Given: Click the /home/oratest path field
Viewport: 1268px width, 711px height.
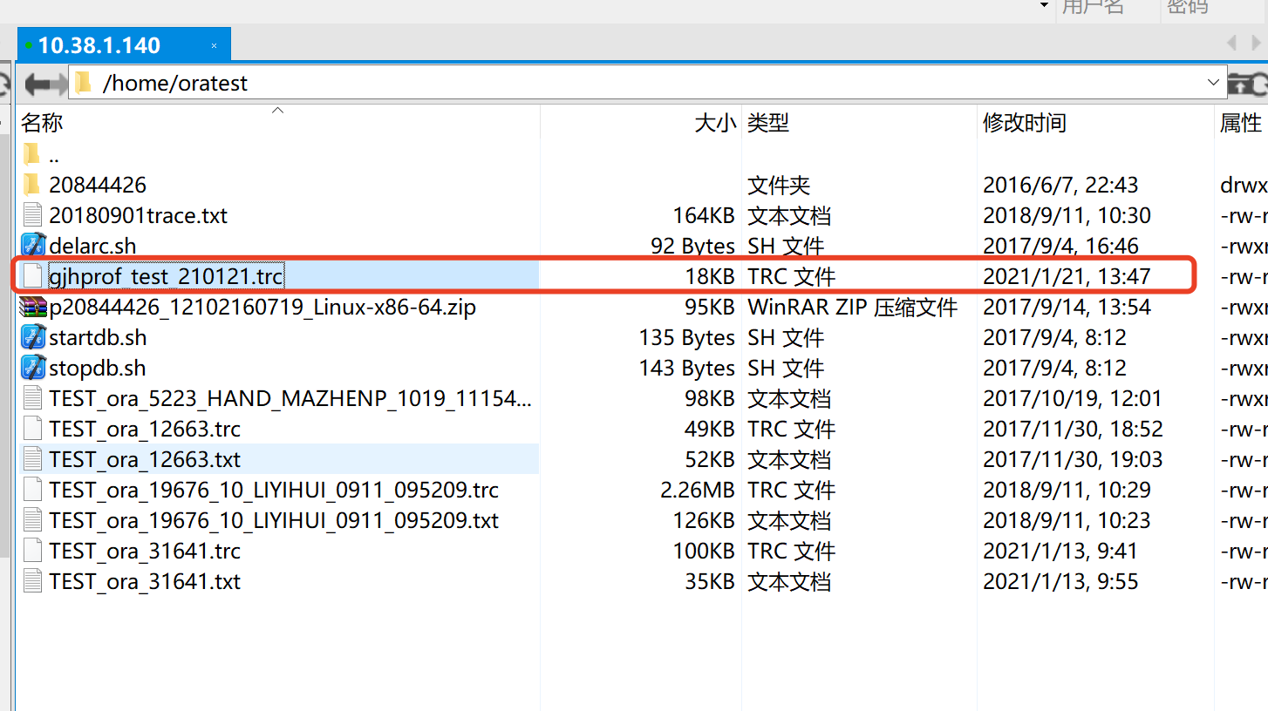Looking at the screenshot, I should [x=610, y=84].
